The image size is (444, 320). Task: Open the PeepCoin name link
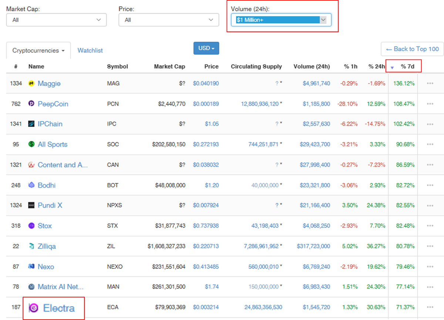[53, 104]
